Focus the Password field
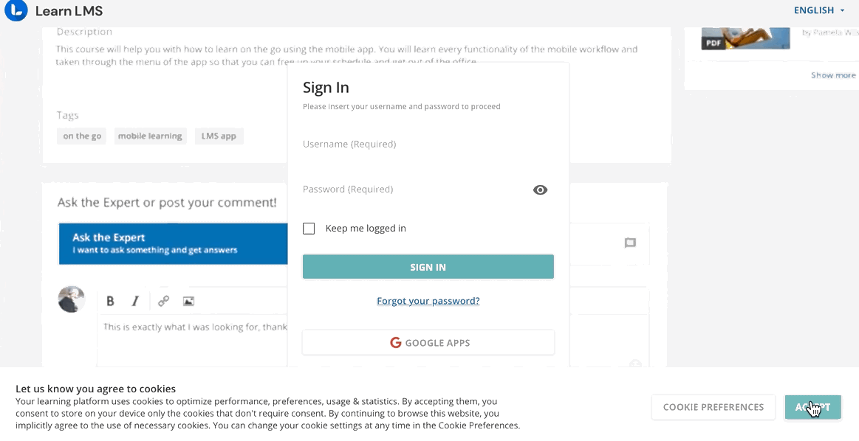 pyautogui.click(x=417, y=190)
